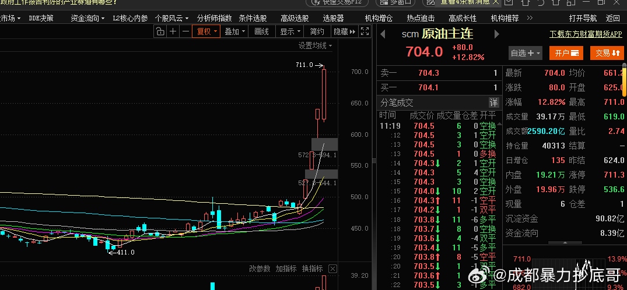Open the 复权 dropdown

tap(206, 31)
